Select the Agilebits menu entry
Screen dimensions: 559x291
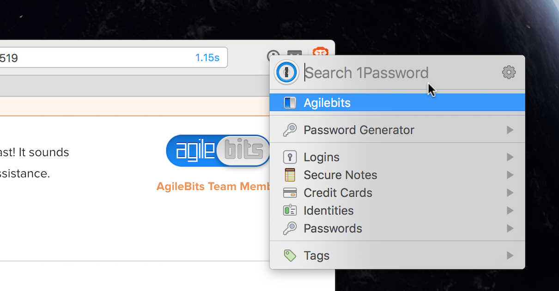click(397, 103)
